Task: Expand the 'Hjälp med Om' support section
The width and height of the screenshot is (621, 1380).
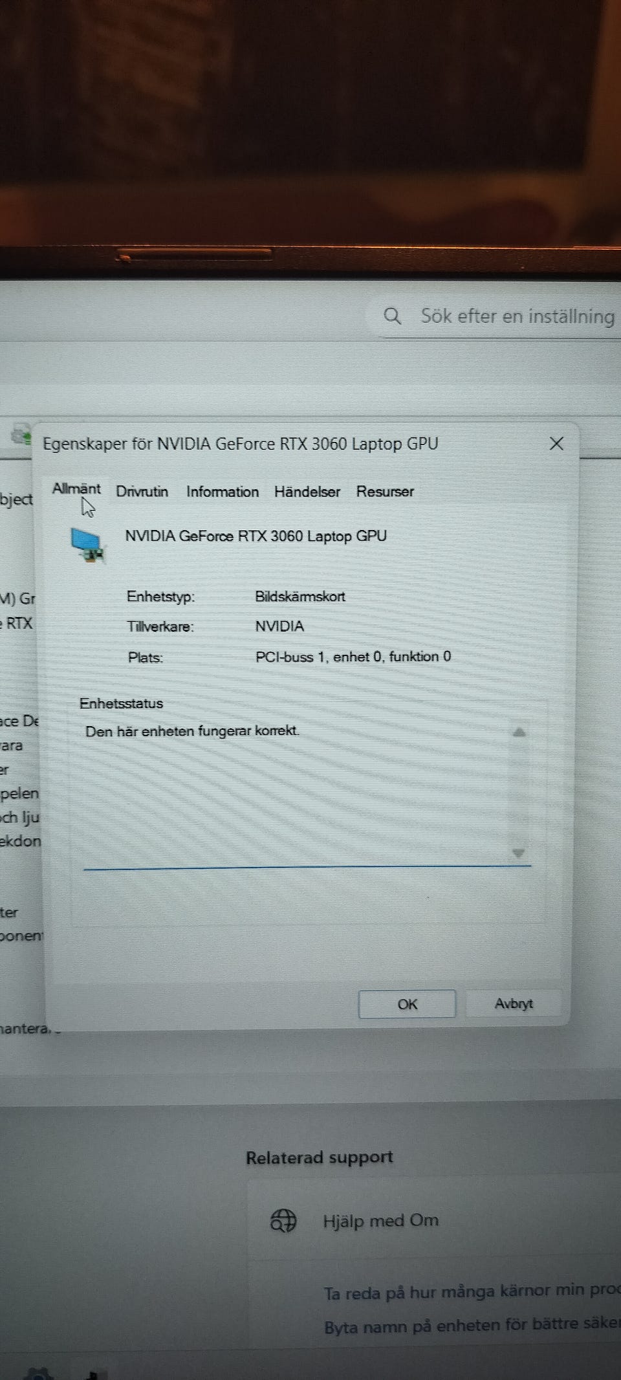Action: point(380,1221)
